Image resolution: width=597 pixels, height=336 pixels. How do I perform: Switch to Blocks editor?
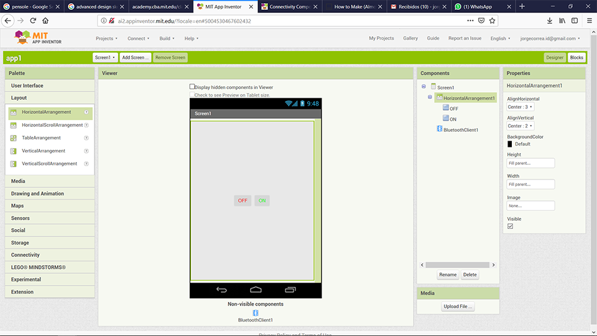tap(576, 57)
